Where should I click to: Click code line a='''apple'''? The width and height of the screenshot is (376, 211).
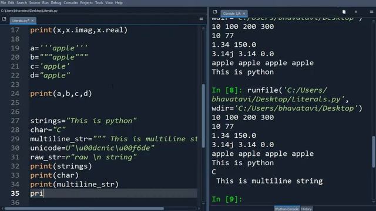(x=59, y=48)
